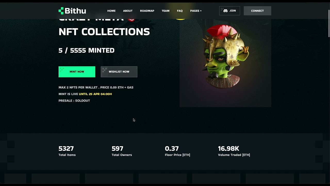Click the yellow circle behind the navbar
The width and height of the screenshot is (330, 186).
180,19
